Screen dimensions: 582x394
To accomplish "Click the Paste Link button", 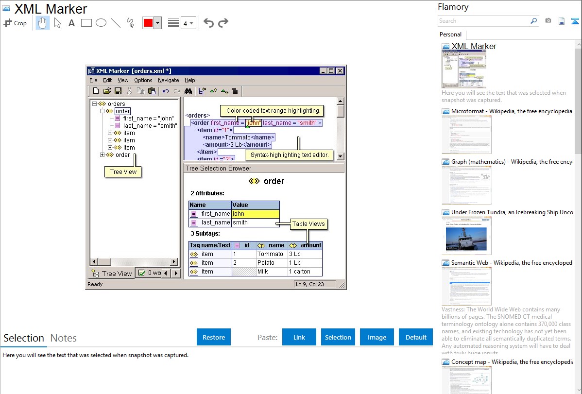I will (299, 337).
